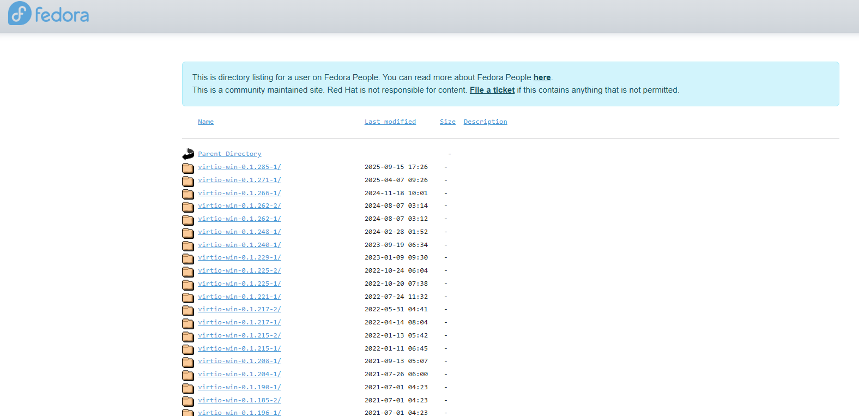The height and width of the screenshot is (416, 859).
Task: Click the date '2024-02-28 01:52'
Action: click(396, 232)
